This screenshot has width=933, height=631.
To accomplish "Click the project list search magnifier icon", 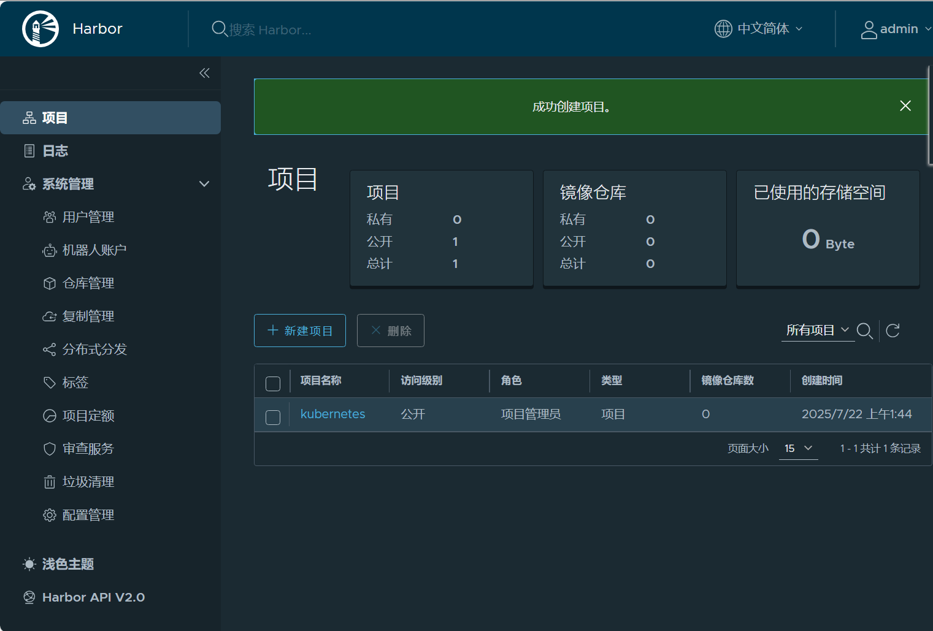I will tap(865, 331).
